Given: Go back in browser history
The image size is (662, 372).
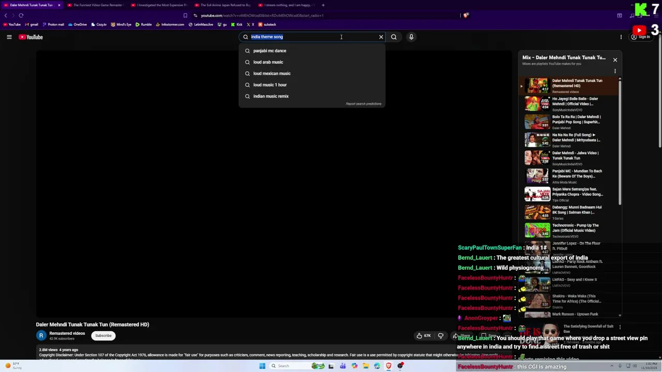Looking at the screenshot, I should 6,16.
